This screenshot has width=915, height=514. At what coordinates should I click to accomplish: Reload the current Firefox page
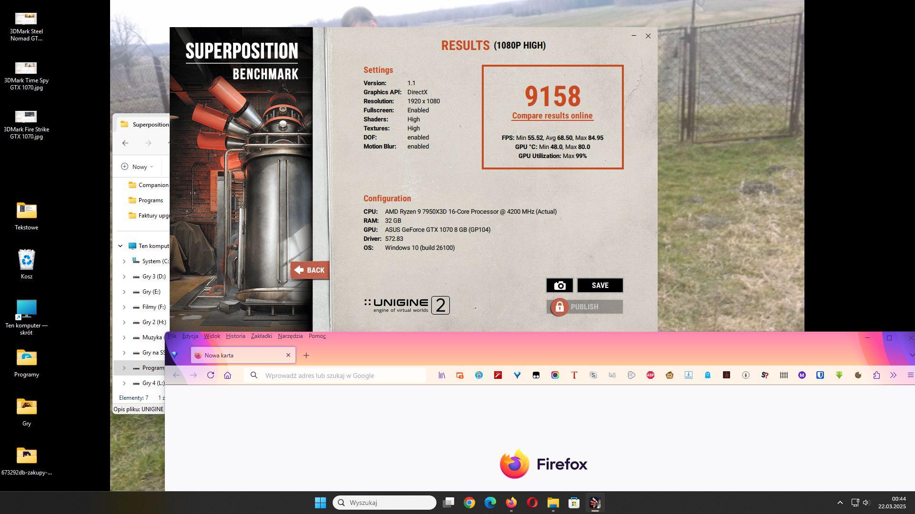coord(211,376)
